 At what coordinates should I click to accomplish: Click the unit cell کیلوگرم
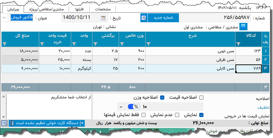tap(82, 69)
